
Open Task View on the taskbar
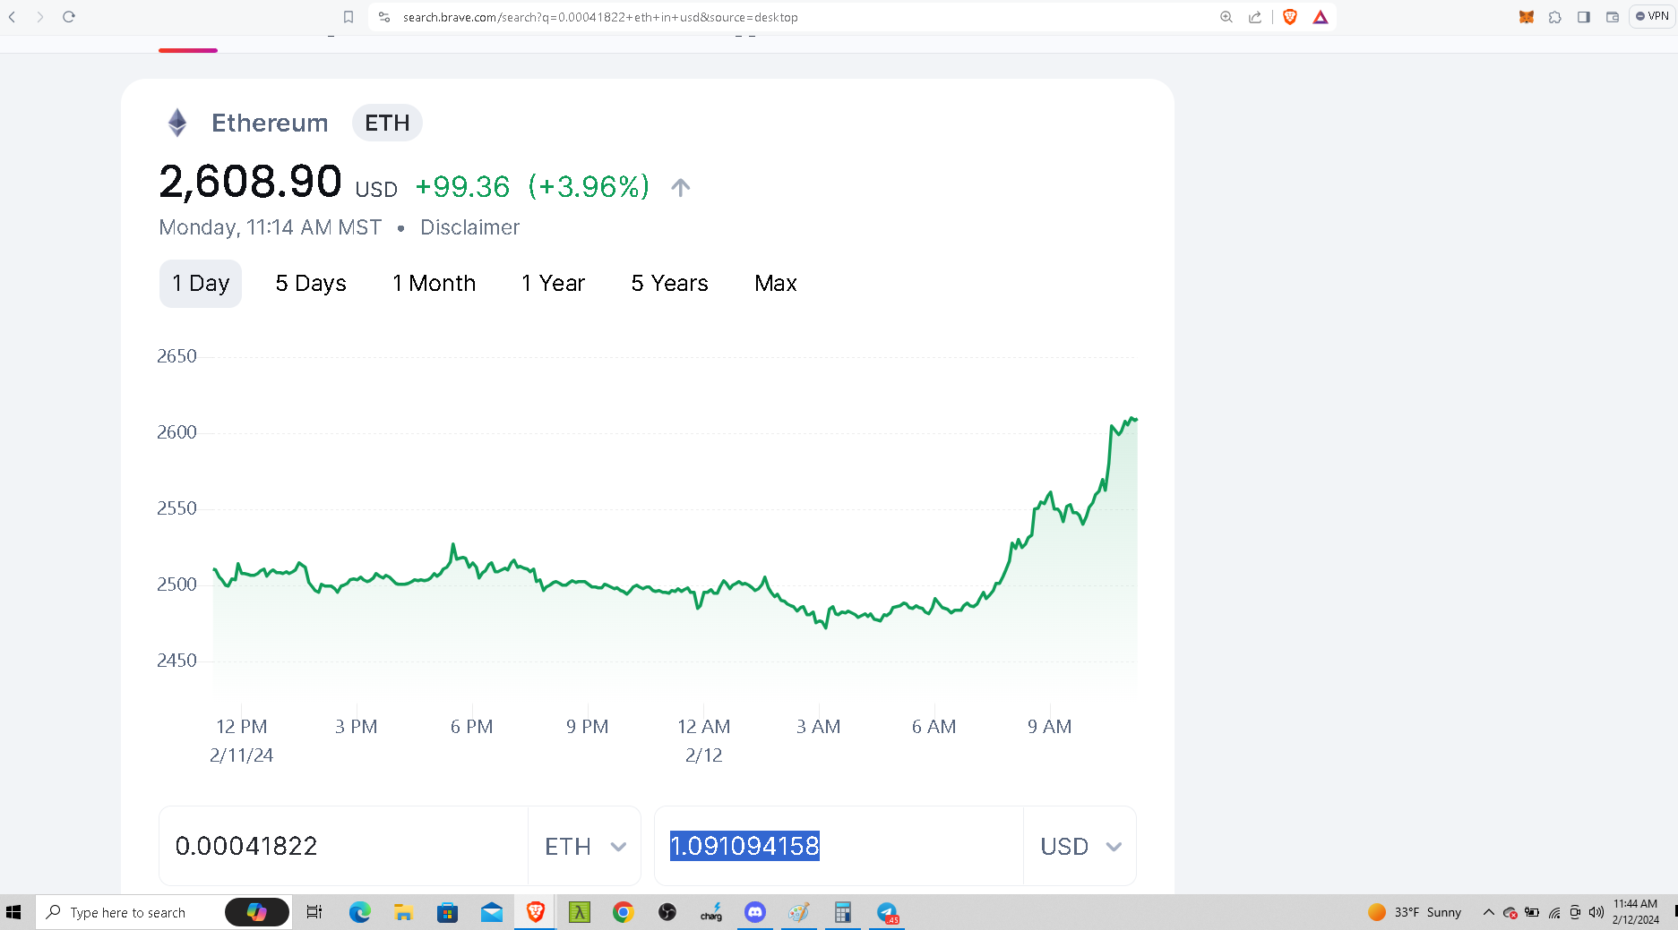(314, 912)
